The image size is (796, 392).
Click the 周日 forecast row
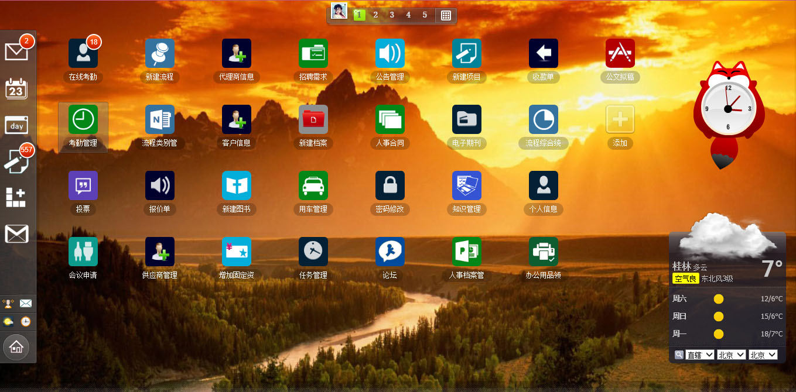[727, 317]
